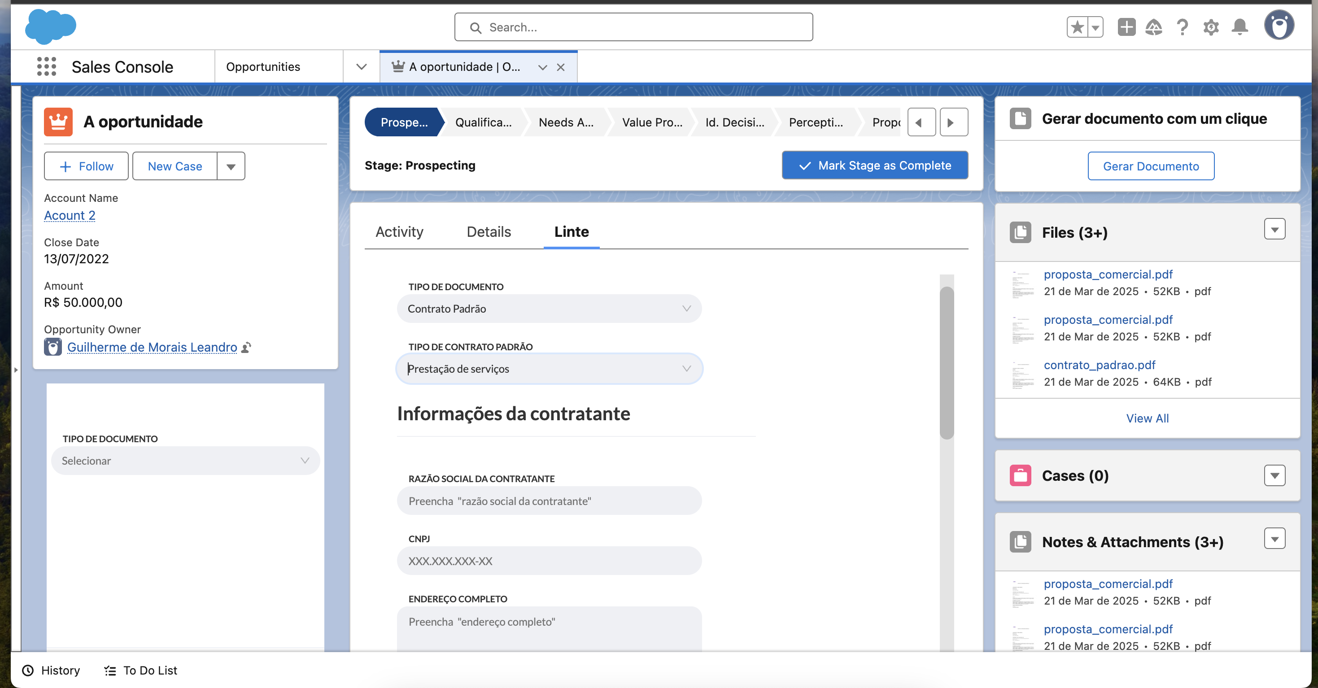The height and width of the screenshot is (688, 1318).
Task: Open the Notifications bell
Action: (1239, 27)
